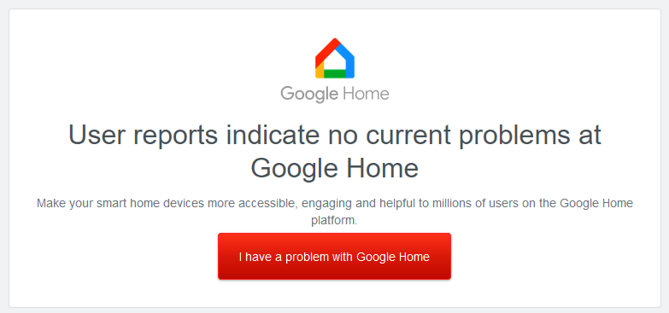This screenshot has width=669, height=313.
Task: Click "User reports" at the heading start
Action: (143, 136)
